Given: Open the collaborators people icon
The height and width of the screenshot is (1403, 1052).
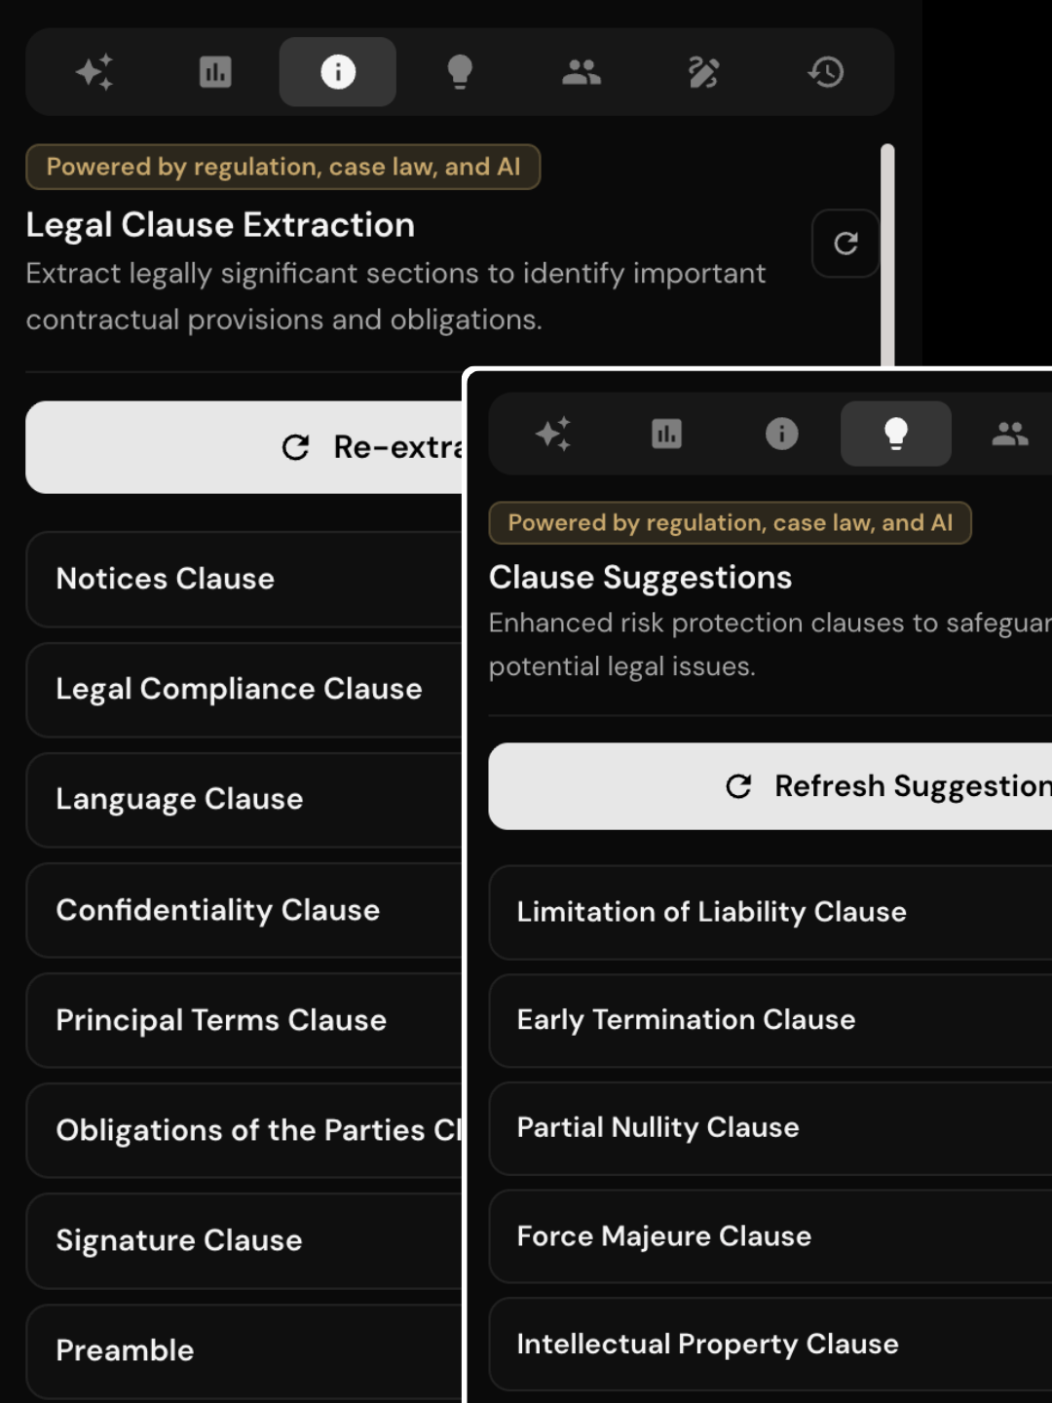Looking at the screenshot, I should [x=582, y=71].
